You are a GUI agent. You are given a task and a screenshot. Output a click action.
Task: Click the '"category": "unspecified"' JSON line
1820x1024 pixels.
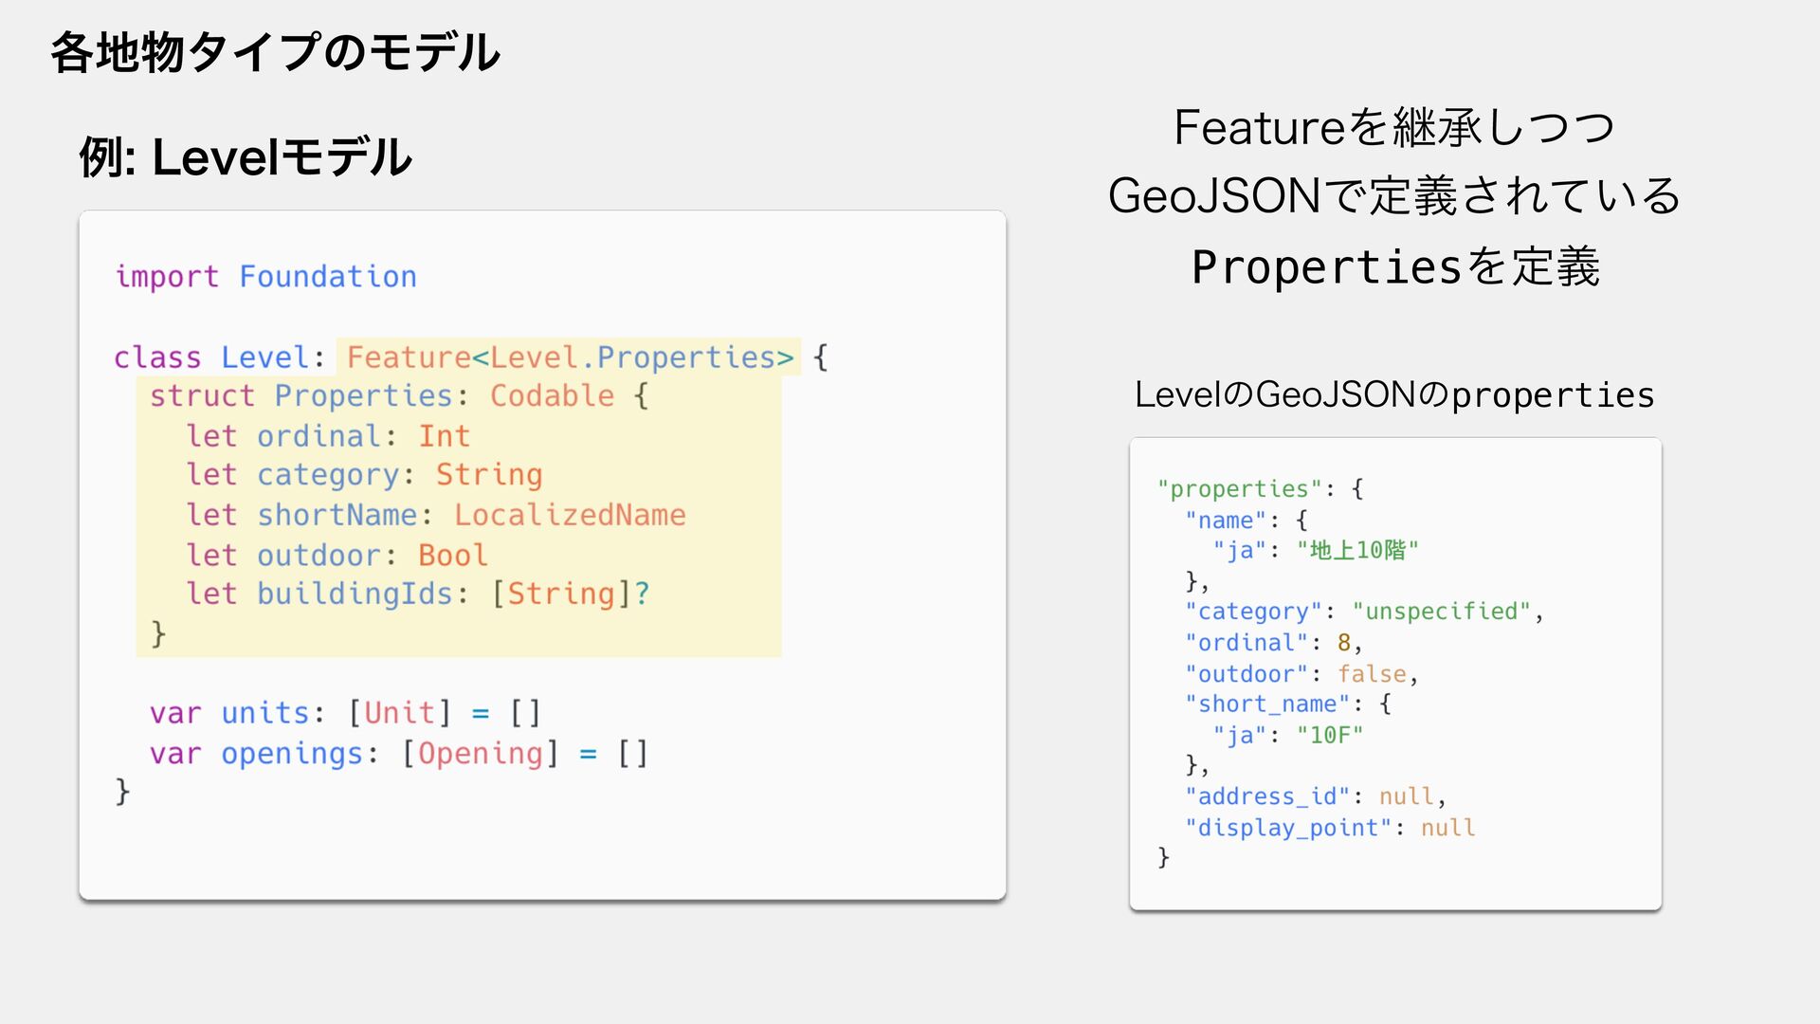pos(1364,611)
